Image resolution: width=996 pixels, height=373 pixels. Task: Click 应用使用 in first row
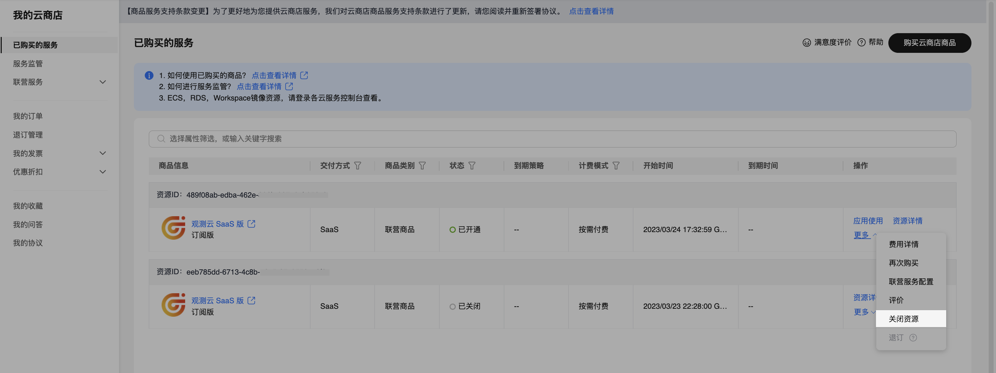point(868,221)
